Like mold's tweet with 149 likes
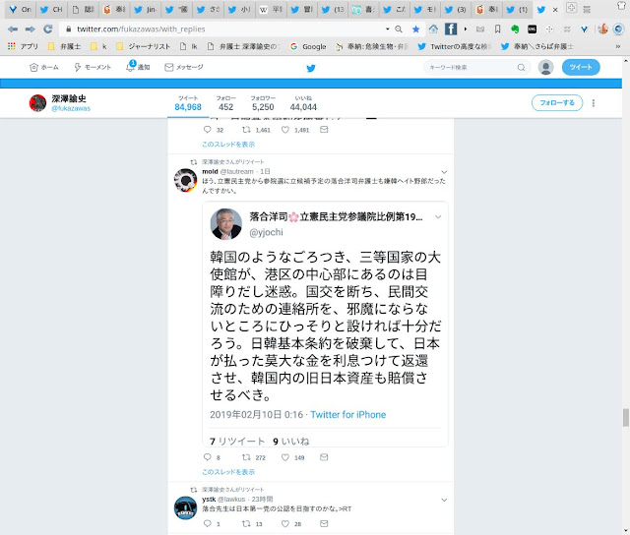Image resolution: width=630 pixels, height=535 pixels. click(284, 457)
